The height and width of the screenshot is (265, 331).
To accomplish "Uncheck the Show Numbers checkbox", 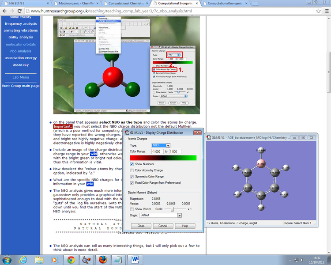I will 132,164.
